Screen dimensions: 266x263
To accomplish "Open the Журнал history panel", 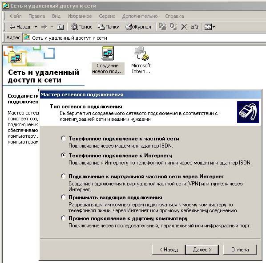I will pyautogui.click(x=138, y=27).
